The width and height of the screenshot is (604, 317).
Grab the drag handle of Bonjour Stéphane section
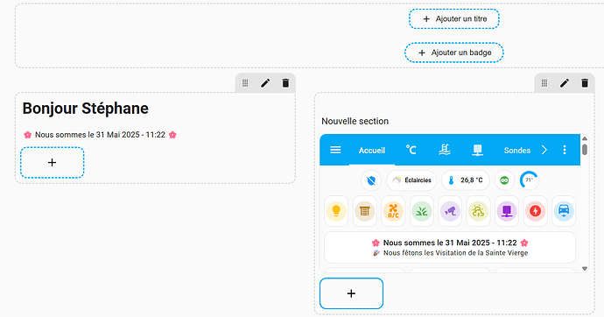245,83
